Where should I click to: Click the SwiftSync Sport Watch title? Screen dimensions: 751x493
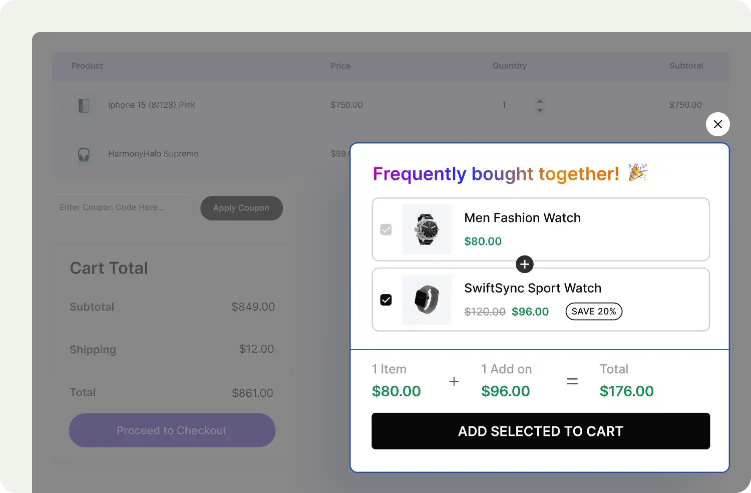(532, 288)
